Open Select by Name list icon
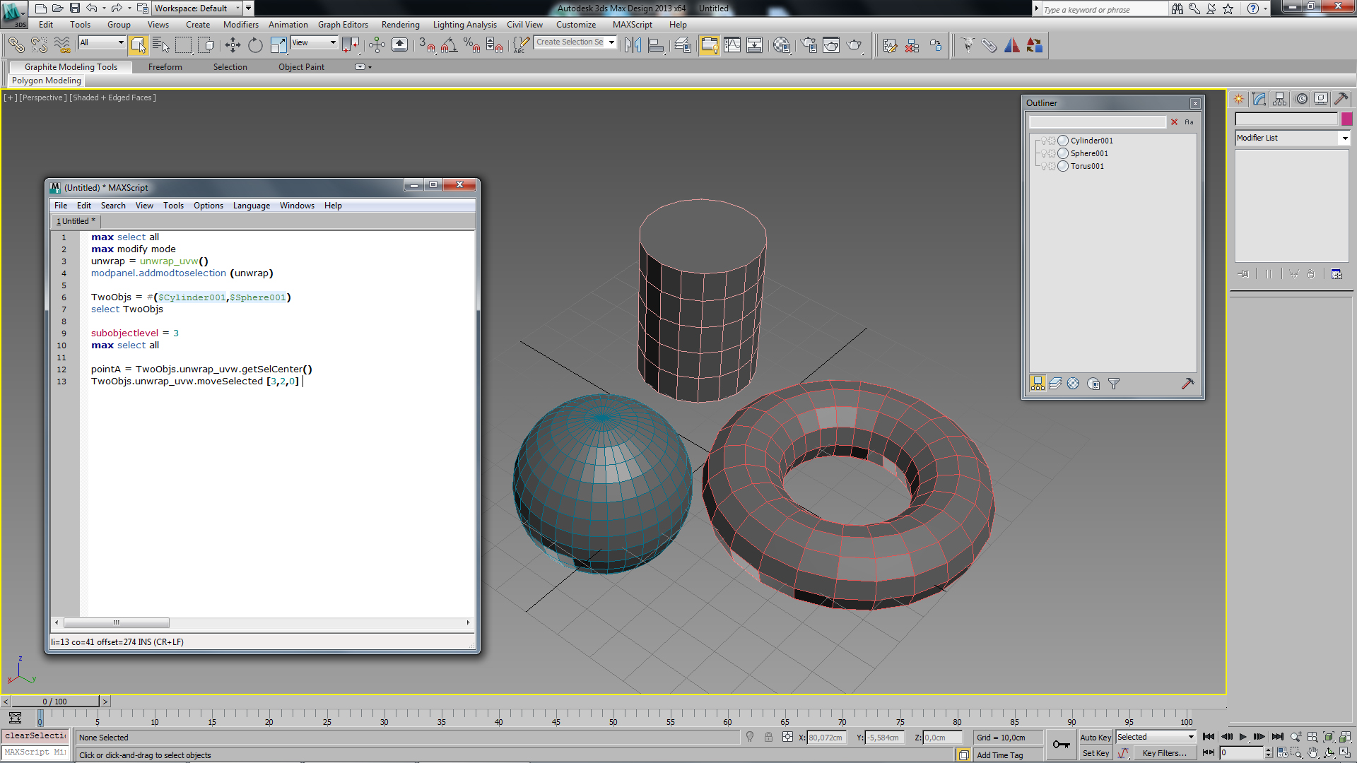The width and height of the screenshot is (1357, 763). click(161, 45)
